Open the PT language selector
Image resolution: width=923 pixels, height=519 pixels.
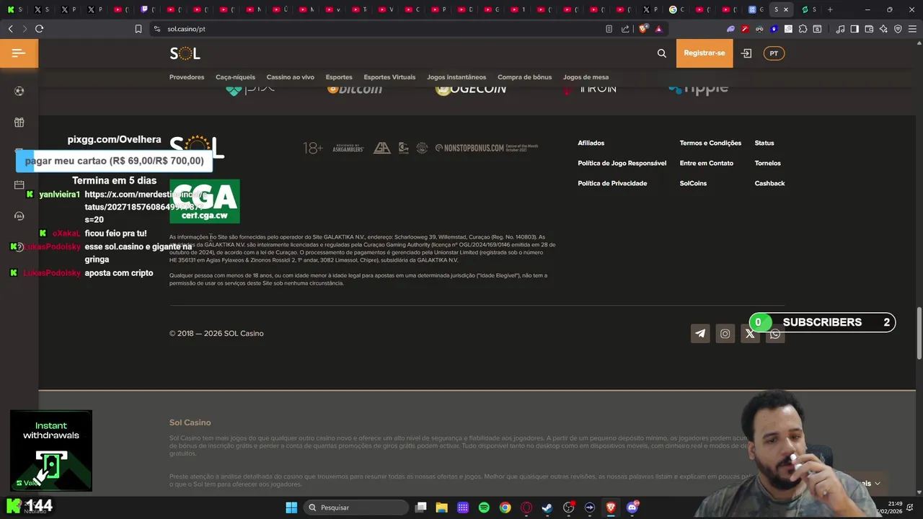tap(774, 53)
